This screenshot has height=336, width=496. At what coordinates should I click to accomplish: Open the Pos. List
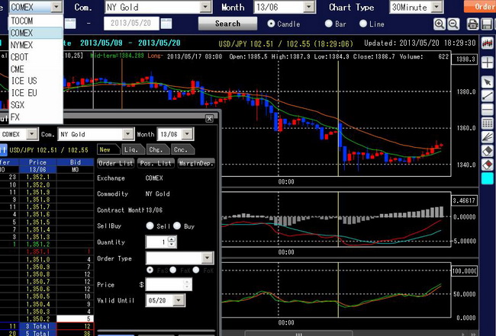pos(156,163)
